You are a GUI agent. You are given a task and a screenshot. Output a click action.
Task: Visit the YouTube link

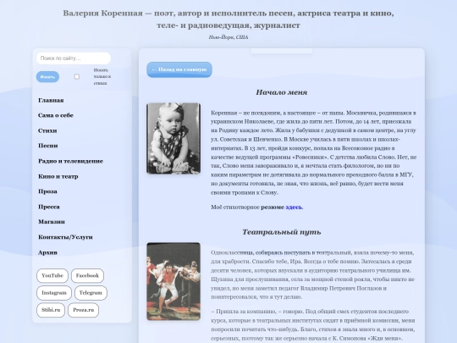tap(52, 275)
